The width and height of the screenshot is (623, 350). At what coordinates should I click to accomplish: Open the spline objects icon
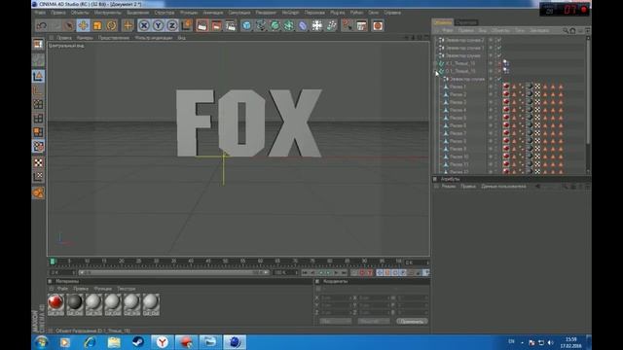click(x=261, y=26)
